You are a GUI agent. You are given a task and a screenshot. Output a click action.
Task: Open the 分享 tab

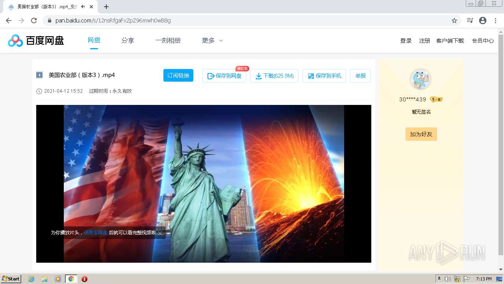[x=128, y=40]
